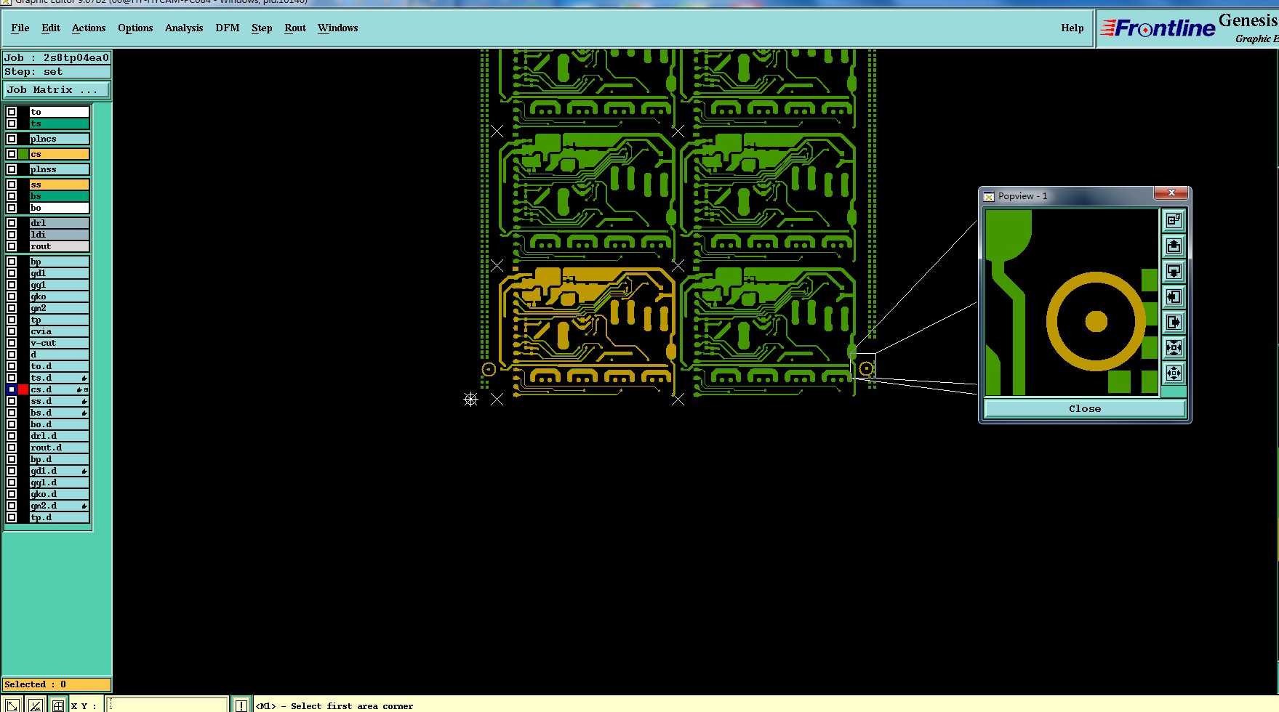Select the gg1.d layer name
1279x712 pixels.
point(59,482)
